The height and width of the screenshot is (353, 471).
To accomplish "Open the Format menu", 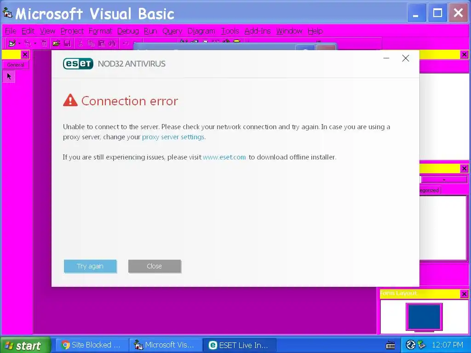I will point(100,31).
